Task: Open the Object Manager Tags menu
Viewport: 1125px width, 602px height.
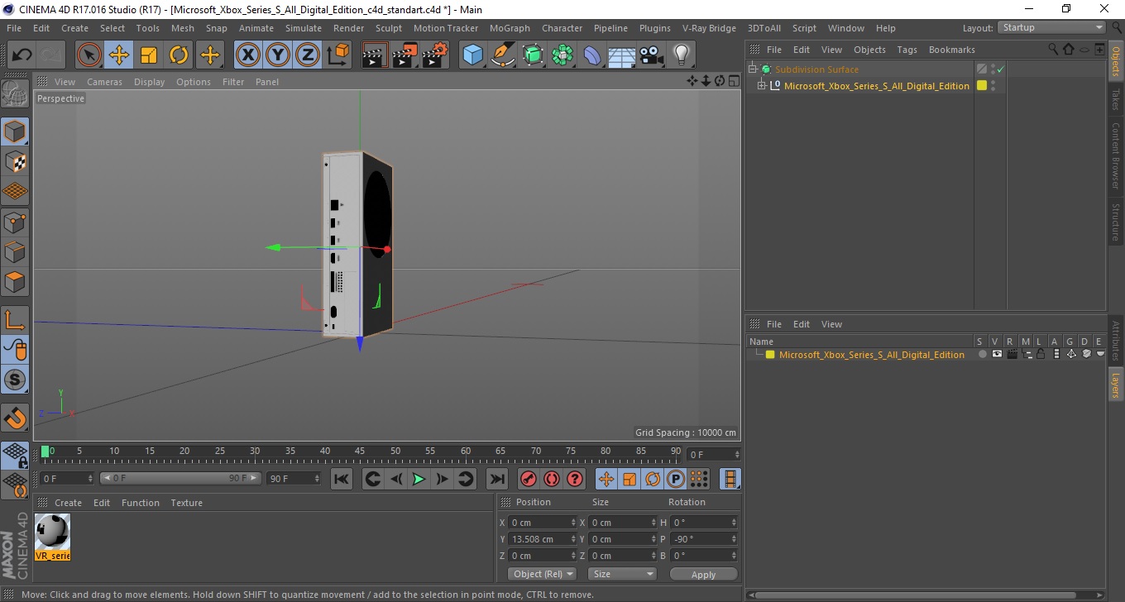Action: click(x=907, y=50)
